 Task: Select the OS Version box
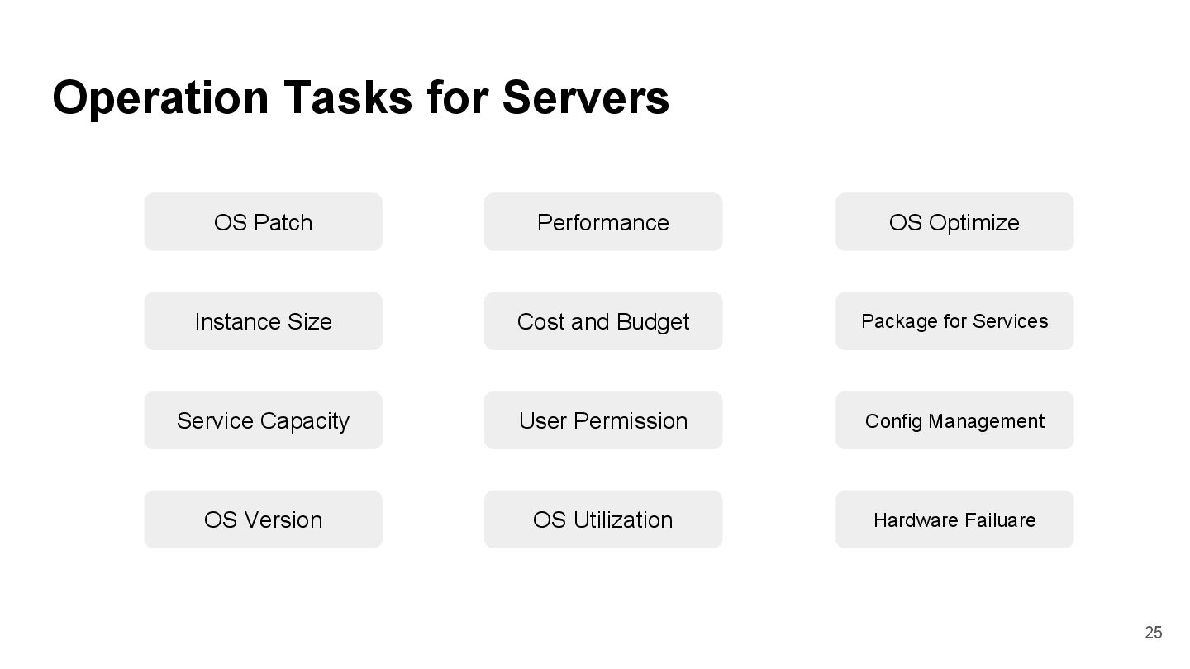pyautogui.click(x=263, y=520)
